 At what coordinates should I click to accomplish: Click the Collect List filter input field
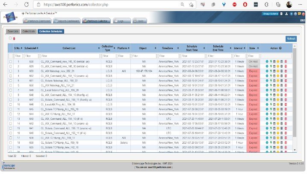(69, 55)
